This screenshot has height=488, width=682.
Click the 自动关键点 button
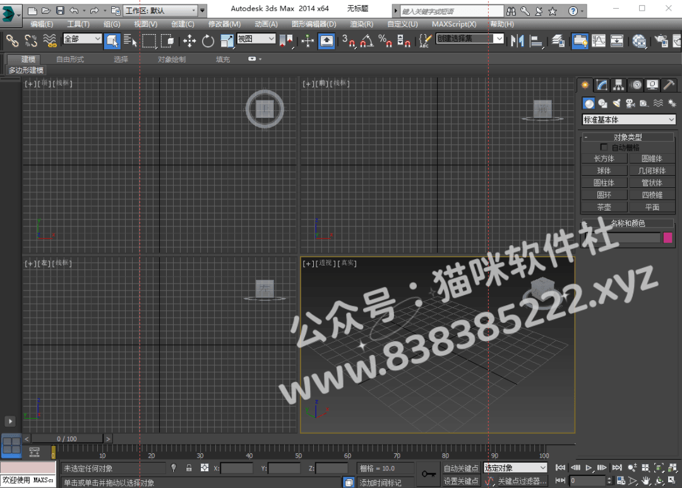click(x=460, y=468)
